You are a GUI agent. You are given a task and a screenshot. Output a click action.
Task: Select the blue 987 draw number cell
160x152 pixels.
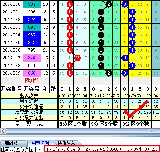(x=32, y=35)
